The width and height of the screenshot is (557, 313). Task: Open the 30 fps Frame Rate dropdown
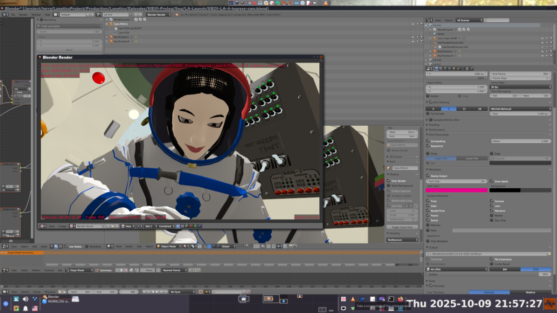(x=520, y=87)
